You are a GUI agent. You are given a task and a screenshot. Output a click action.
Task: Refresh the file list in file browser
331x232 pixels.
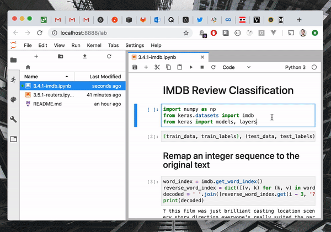[109, 56]
